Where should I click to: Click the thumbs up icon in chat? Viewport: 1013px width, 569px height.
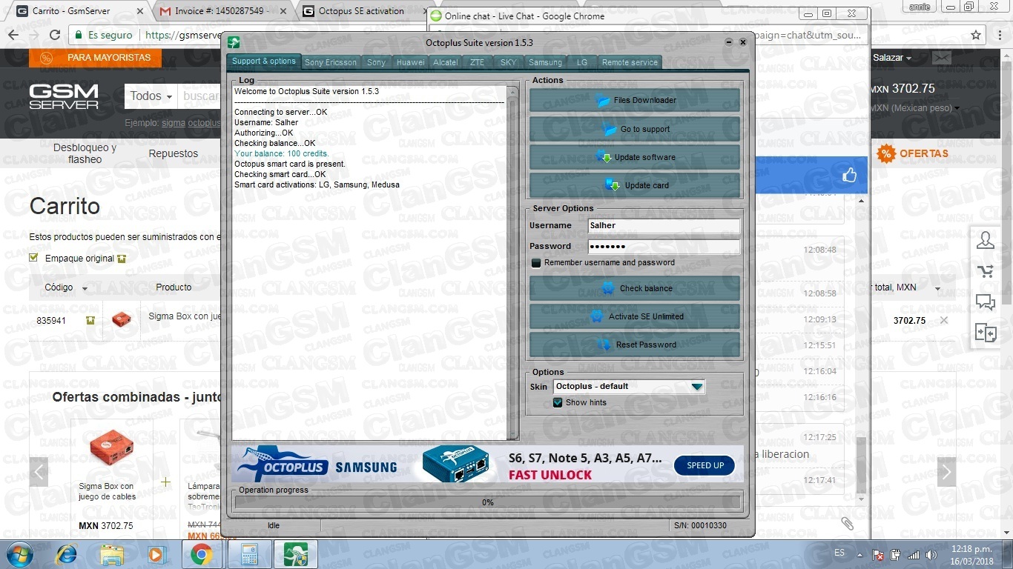click(x=850, y=175)
